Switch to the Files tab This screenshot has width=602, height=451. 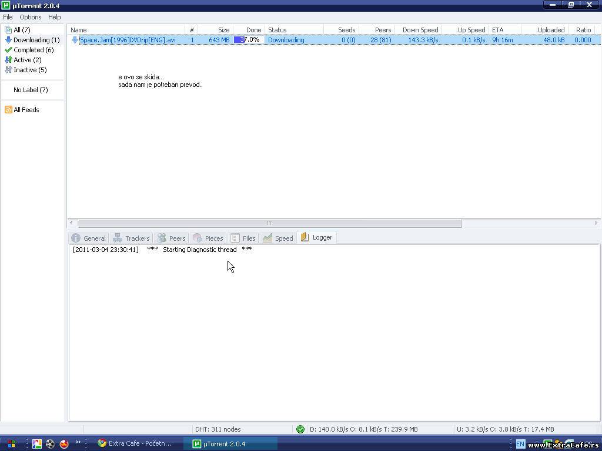point(243,238)
